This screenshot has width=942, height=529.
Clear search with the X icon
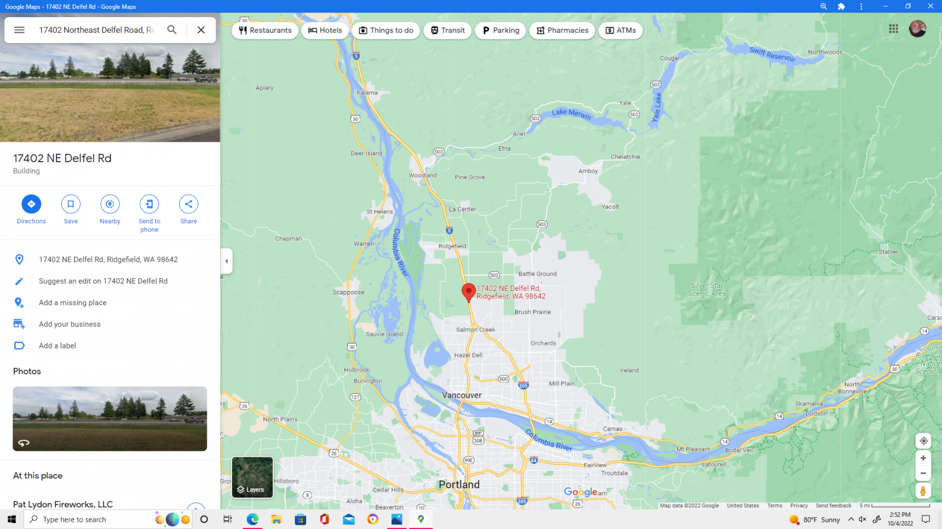pos(201,30)
